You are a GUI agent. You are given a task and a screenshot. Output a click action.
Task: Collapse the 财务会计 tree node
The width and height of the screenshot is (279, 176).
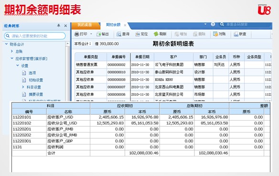(x=6, y=44)
